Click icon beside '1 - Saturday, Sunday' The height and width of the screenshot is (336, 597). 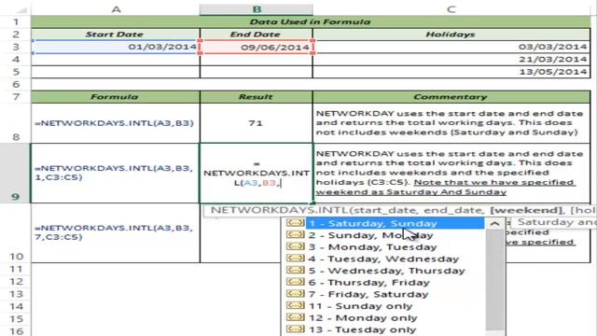295,223
